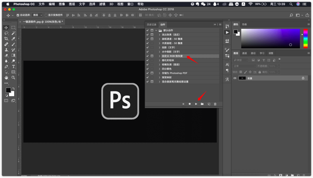Screen dimensions: 313x178
Task: Click the foreground color swatch in toolbar
Action: tap(8, 90)
